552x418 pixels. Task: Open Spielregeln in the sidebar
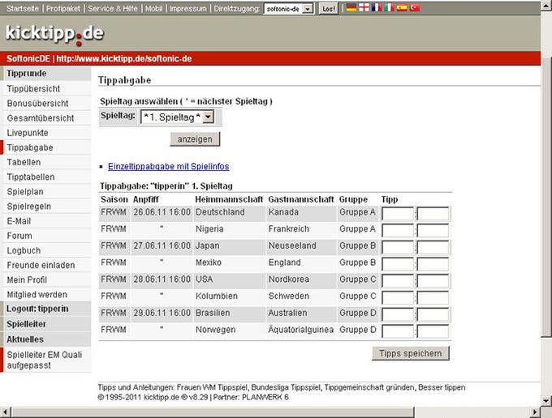(x=46, y=207)
